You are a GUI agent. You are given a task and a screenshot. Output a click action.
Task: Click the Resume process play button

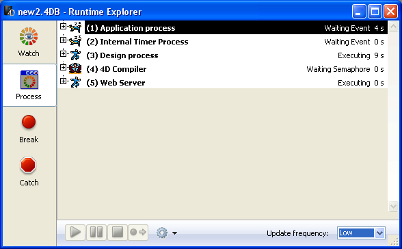pos(75,233)
